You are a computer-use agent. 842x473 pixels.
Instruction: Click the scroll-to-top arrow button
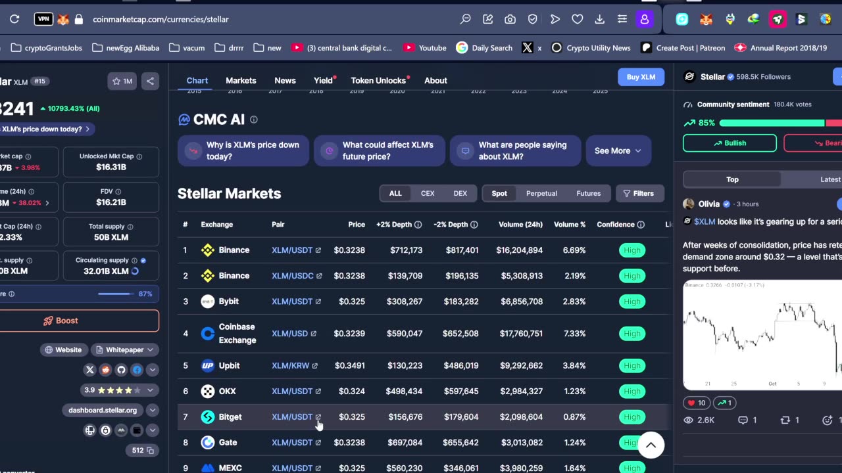pyautogui.click(x=651, y=445)
